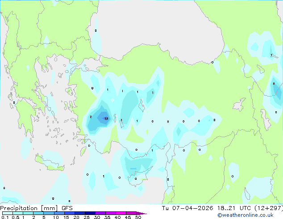Viewport: 283px width, 219px height.
Task: Pick the 25–30 mm dark navy swatch
Action: coord(90,213)
